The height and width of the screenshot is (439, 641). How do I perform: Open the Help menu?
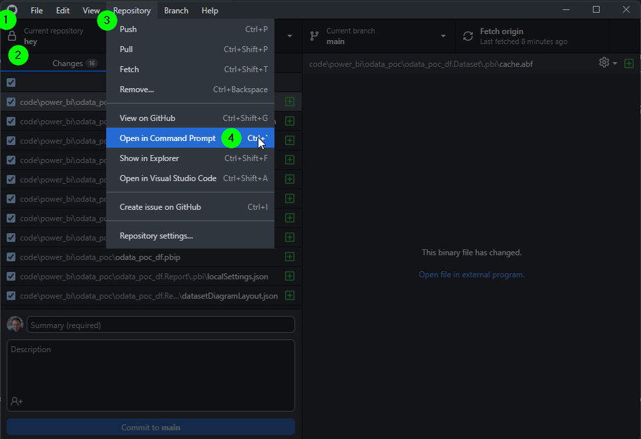point(210,11)
